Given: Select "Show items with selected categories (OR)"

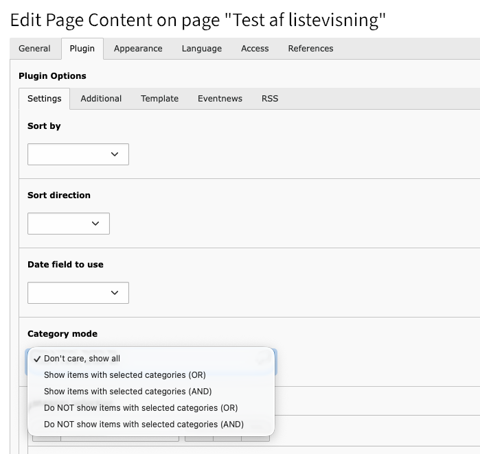Looking at the screenshot, I should coord(125,375).
